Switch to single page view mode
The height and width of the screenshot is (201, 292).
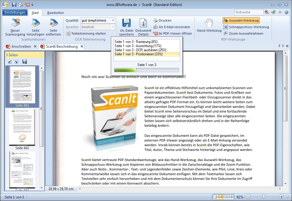(x=215, y=197)
